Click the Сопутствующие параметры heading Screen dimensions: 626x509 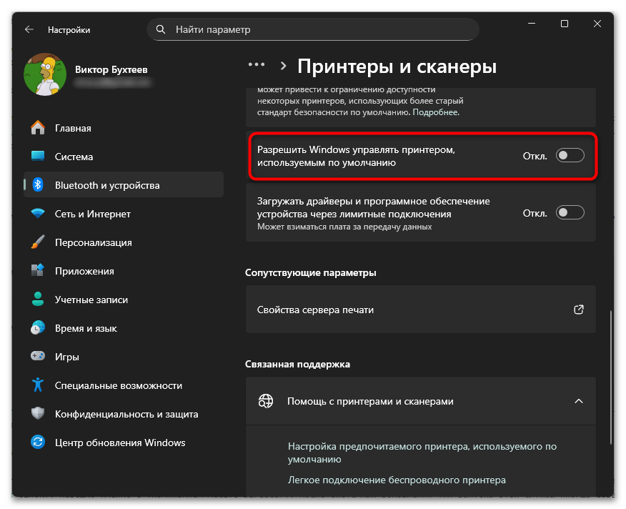tap(310, 273)
